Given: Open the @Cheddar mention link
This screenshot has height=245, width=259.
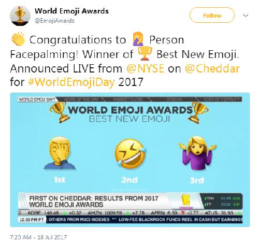Looking at the screenshot, I should pos(212,68).
